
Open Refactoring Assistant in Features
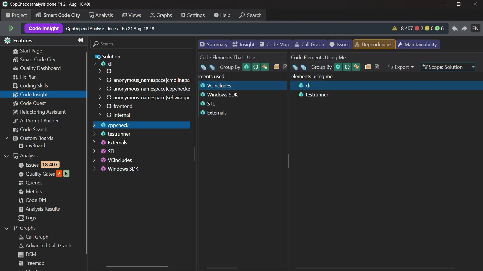click(39, 112)
